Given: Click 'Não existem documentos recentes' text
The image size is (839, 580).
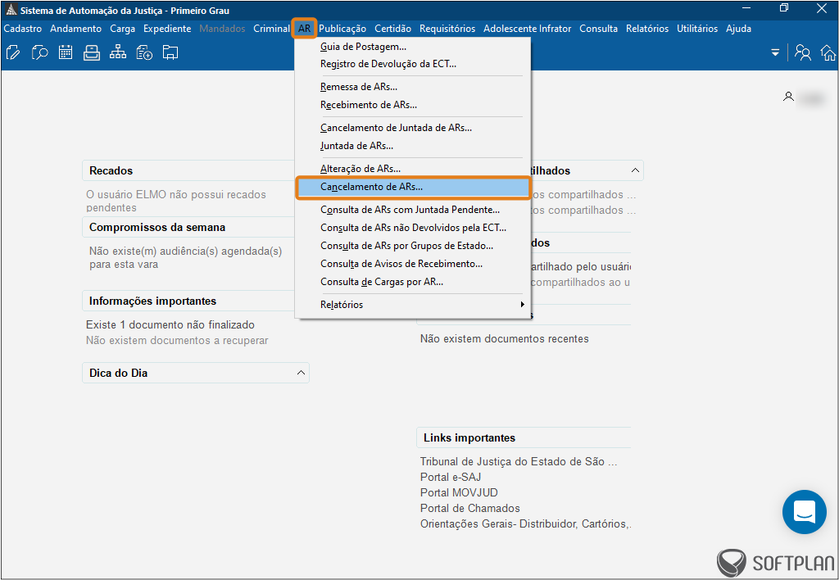Looking at the screenshot, I should (504, 338).
